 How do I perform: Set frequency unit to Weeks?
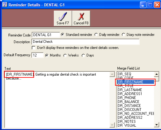tap(65, 55)
